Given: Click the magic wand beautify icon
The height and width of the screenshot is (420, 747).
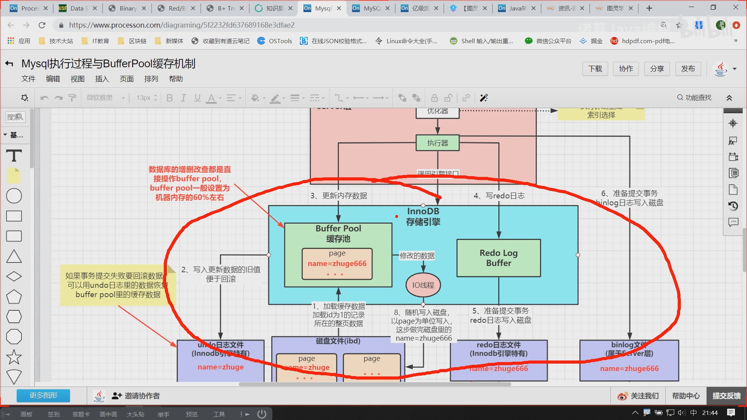Looking at the screenshot, I should [484, 98].
